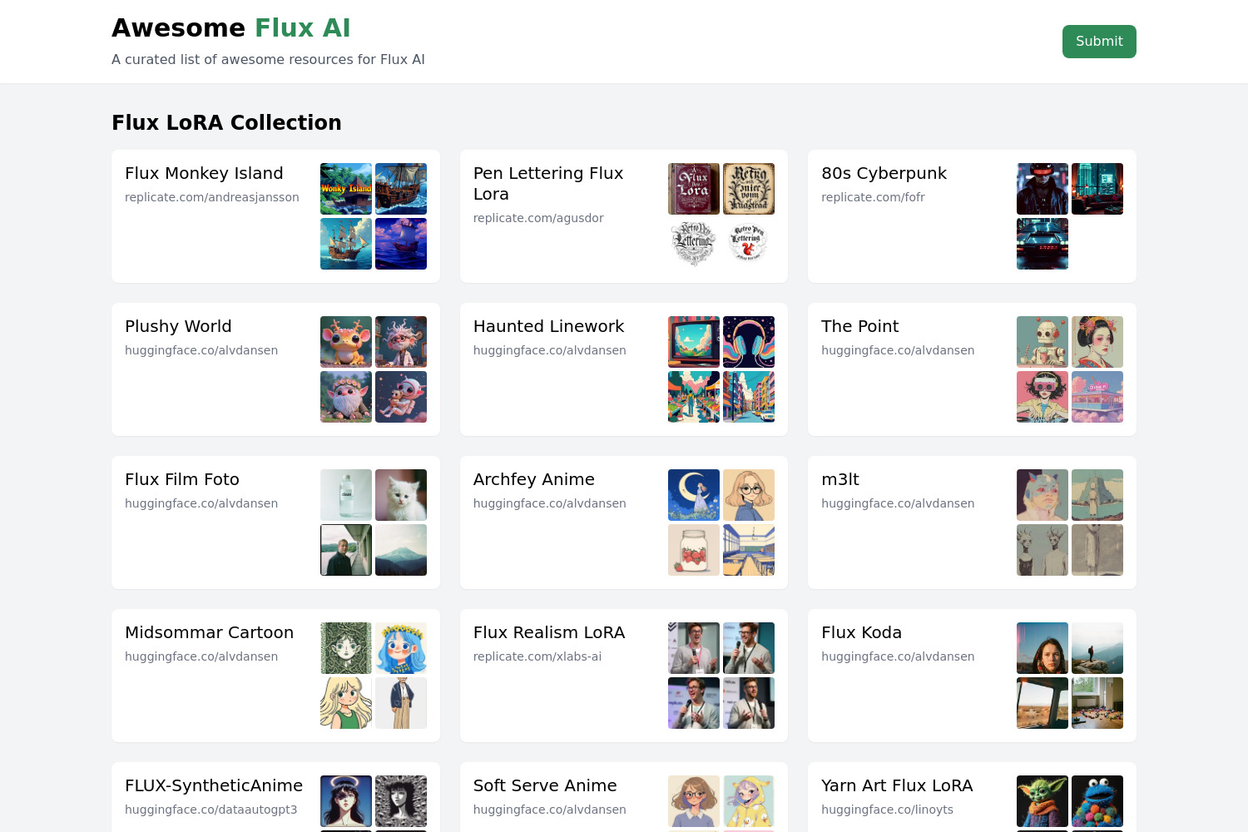Select the pirate ship thumbnail beside Wonky Island logo
Viewport: 1248px width, 832px height.
pyautogui.click(x=401, y=189)
